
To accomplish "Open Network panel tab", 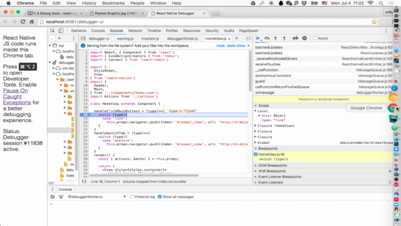I will pos(135,31).
